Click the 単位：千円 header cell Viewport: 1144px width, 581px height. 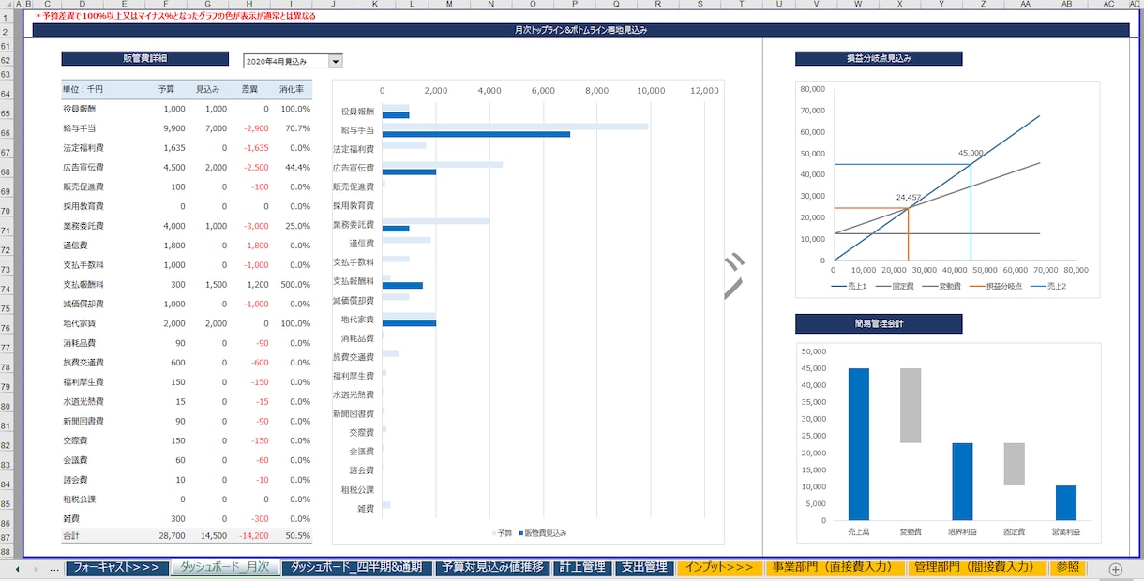pyautogui.click(x=83, y=90)
